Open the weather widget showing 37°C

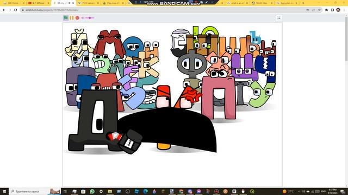pyautogui.click(x=288, y=191)
